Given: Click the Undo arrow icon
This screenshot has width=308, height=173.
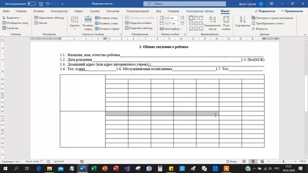Looking at the screenshot, I should (x=47, y=4).
